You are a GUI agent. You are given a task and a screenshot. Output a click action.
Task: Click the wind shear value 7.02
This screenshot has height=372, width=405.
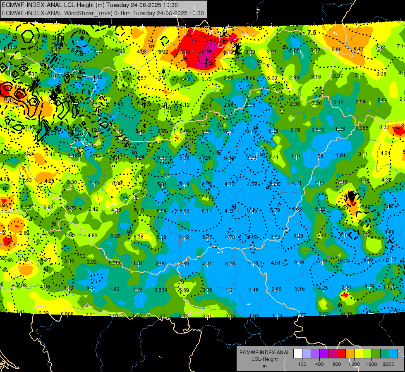coord(380,47)
